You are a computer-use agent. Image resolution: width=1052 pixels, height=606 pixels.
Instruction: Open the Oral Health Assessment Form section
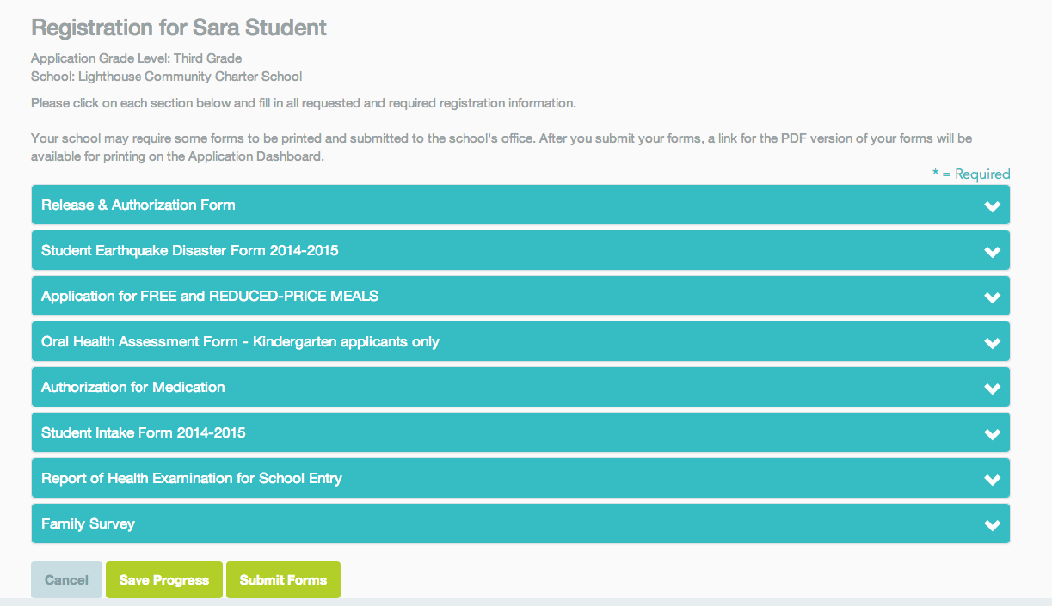click(x=520, y=341)
